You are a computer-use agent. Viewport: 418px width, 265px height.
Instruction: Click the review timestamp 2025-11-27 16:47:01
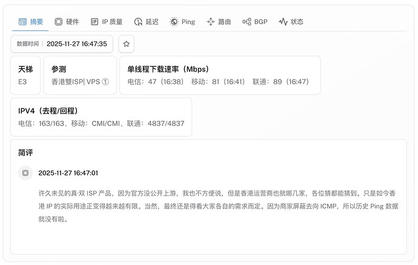point(68,173)
